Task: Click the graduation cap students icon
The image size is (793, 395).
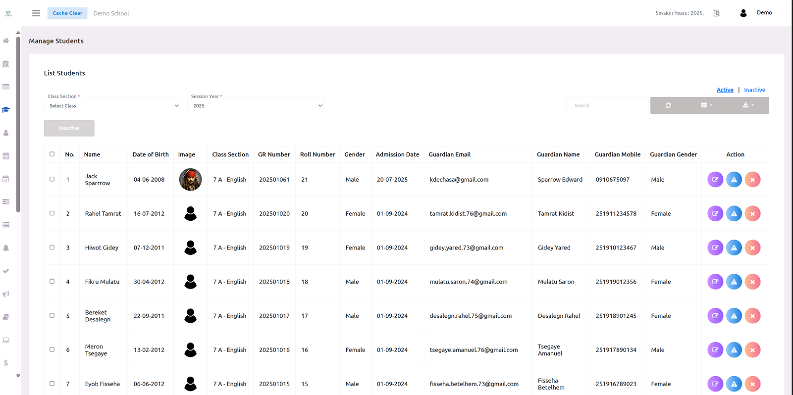Action: 6,110
